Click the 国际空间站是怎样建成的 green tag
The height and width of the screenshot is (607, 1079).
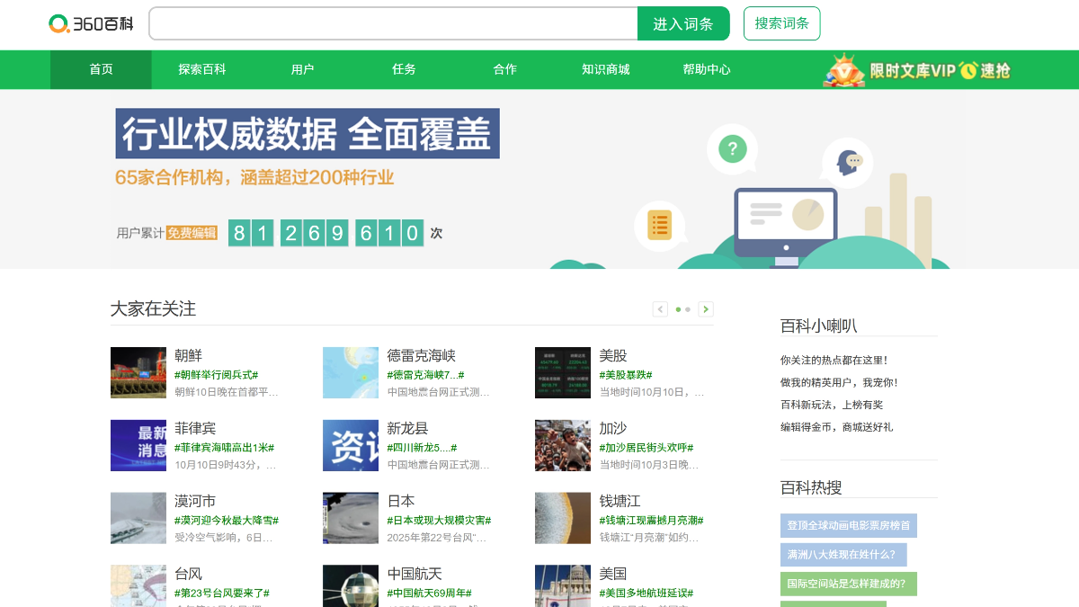pos(848,584)
